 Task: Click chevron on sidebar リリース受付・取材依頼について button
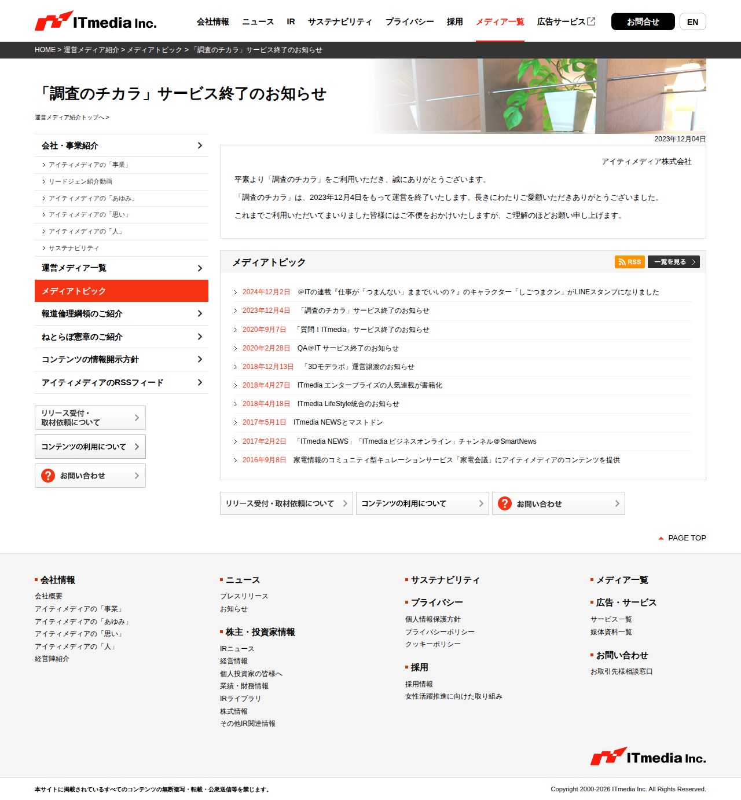tap(137, 418)
